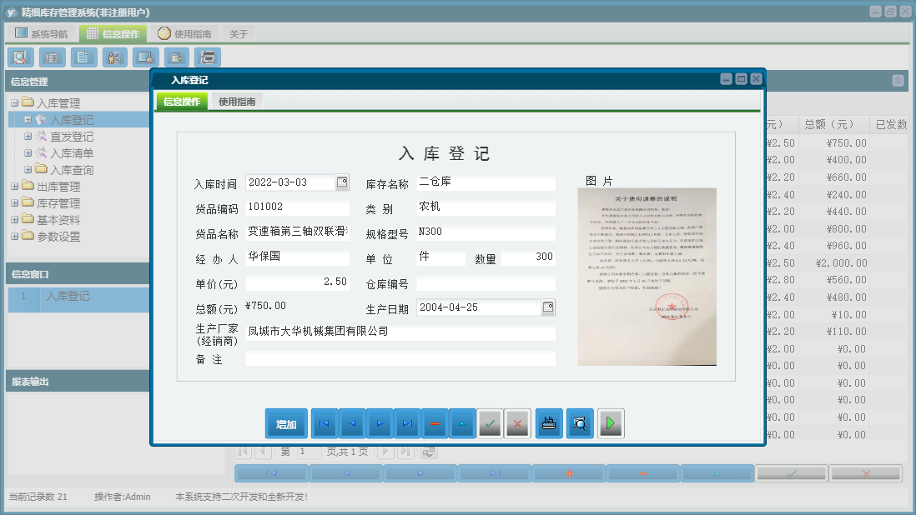Click the 备注 input field

pyautogui.click(x=400, y=359)
